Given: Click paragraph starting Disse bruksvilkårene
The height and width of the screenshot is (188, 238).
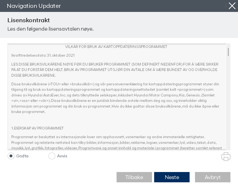Looking at the screenshot, I should click(115, 98).
